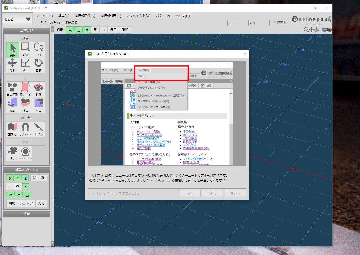Toggle the Y axis button
360x255 pixels.
pos(18,178)
